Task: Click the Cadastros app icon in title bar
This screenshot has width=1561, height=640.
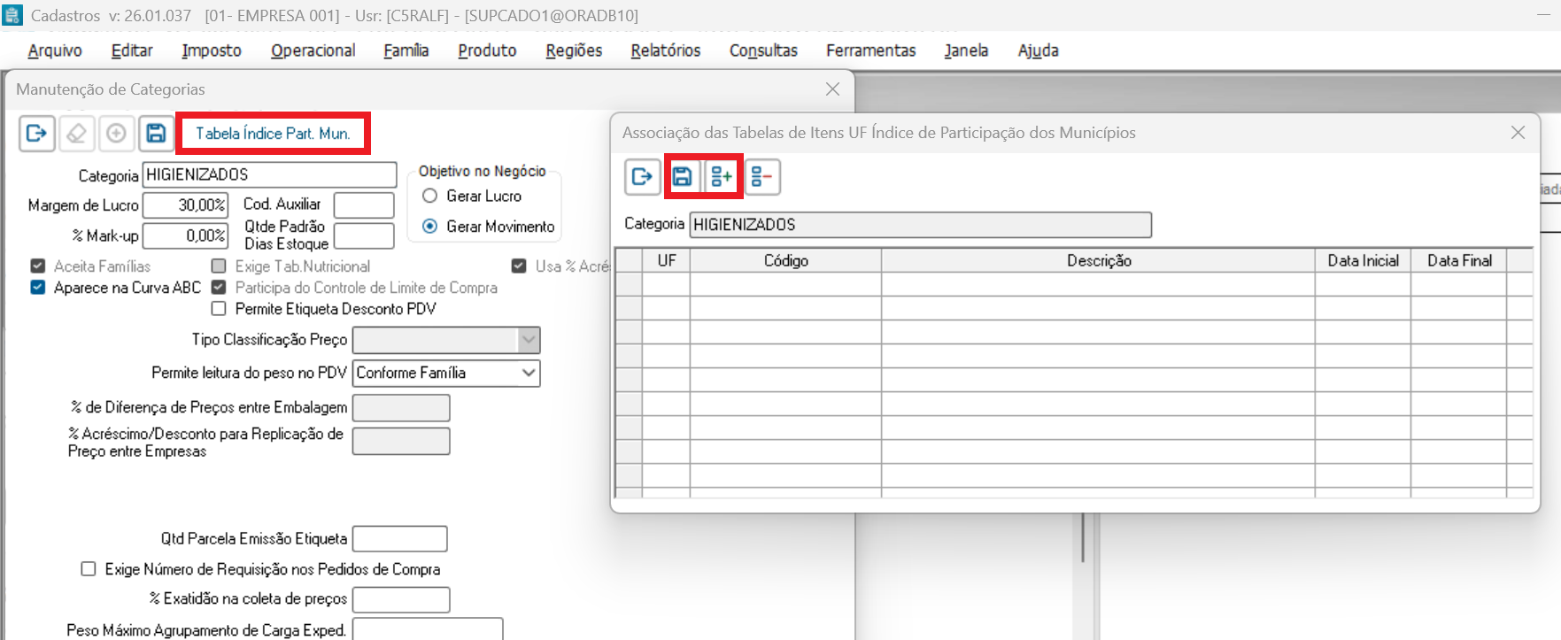Action: point(12,15)
